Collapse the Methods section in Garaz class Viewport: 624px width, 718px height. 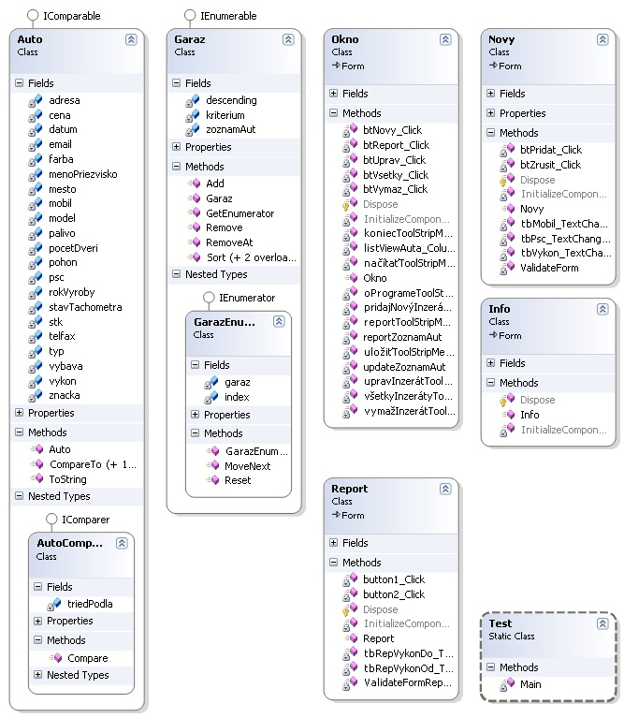pos(177,166)
